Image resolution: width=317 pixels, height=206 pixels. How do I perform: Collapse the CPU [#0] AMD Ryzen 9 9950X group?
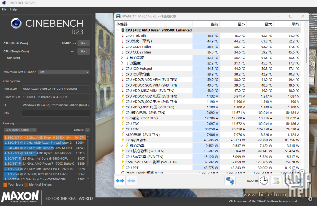pos(118,30)
